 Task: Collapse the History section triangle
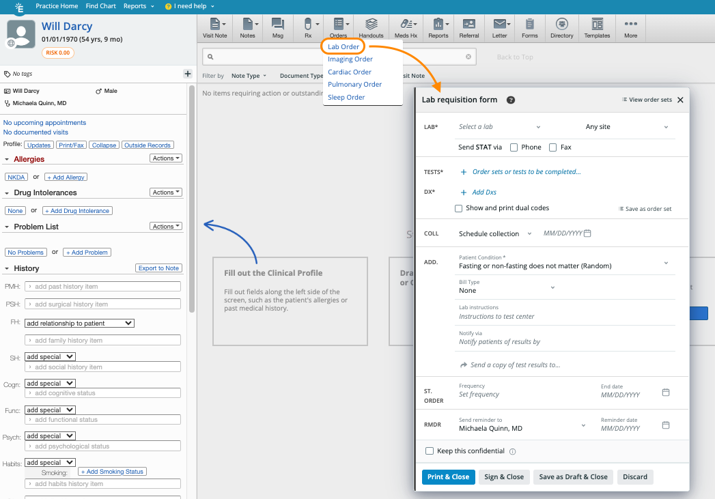[x=7, y=269]
